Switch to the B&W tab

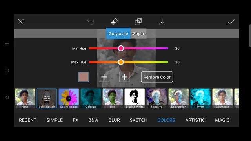pyautogui.click(x=93, y=120)
